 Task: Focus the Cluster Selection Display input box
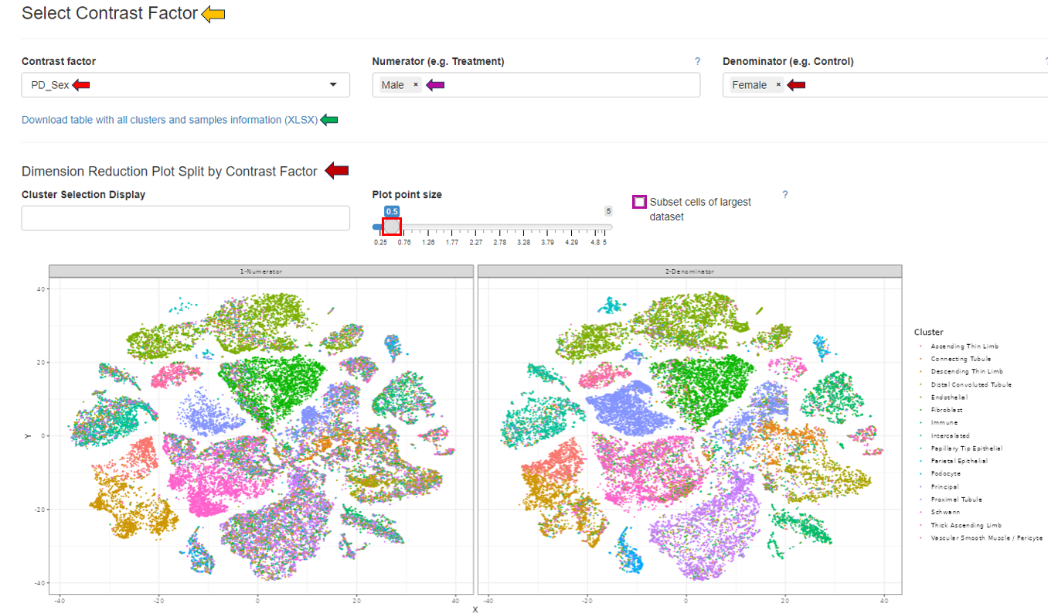click(x=185, y=218)
